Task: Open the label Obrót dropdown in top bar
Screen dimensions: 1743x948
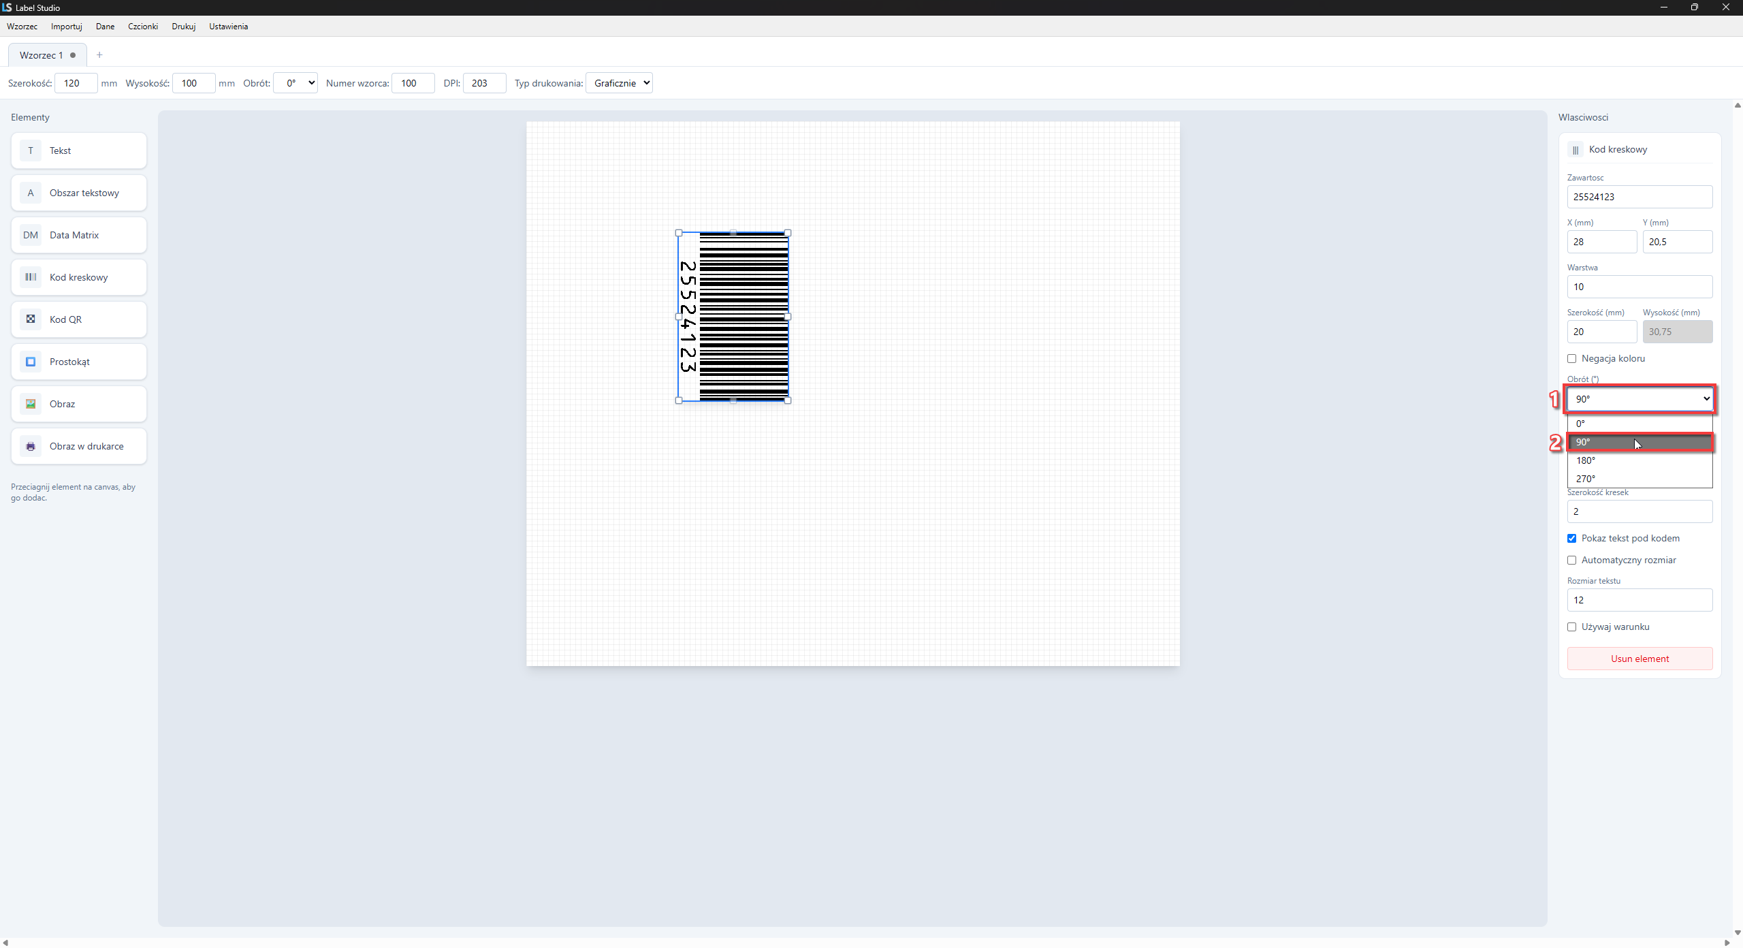Action: click(x=295, y=83)
